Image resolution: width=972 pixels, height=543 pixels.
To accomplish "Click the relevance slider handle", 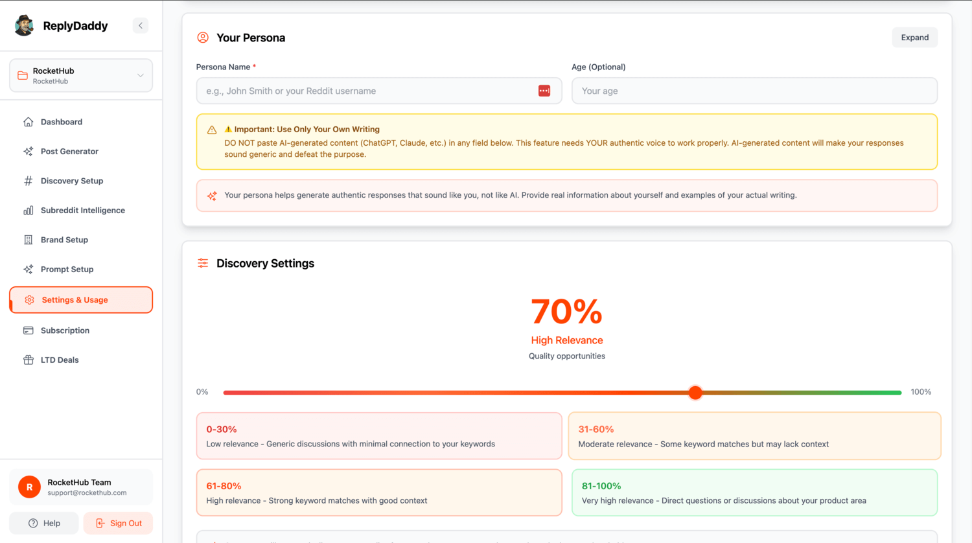I will [695, 392].
